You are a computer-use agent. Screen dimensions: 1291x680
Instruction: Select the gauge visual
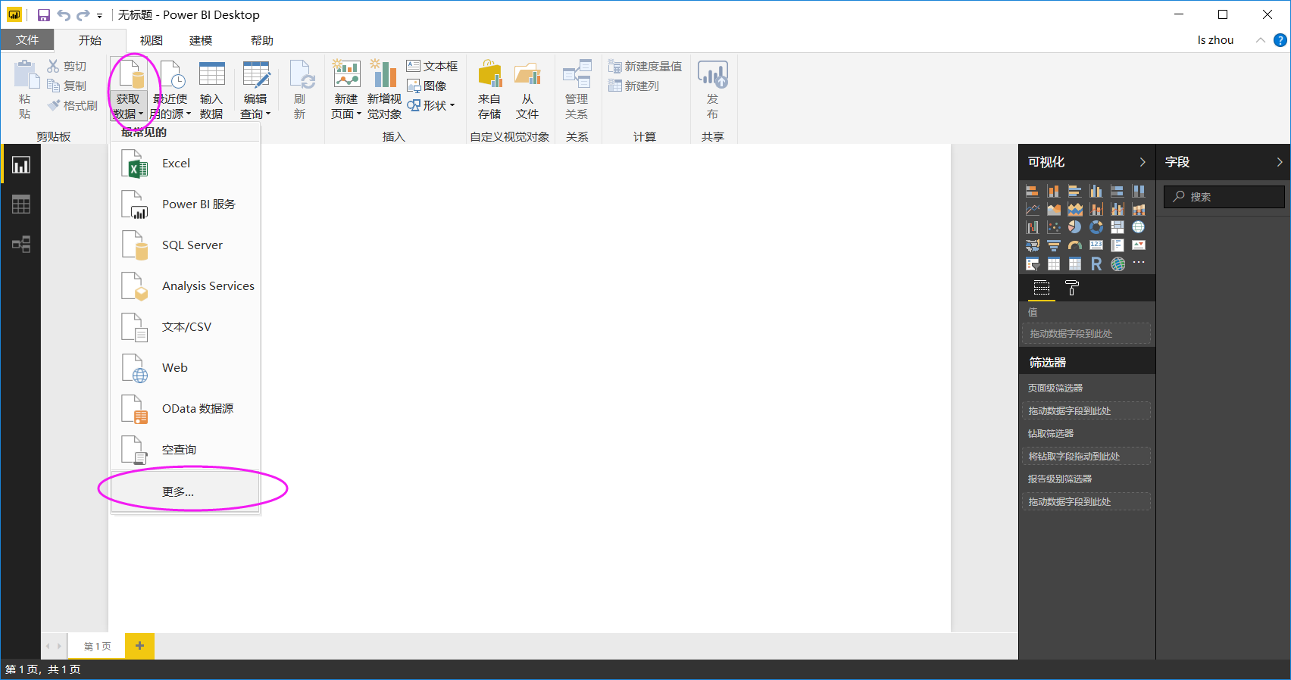1074,245
